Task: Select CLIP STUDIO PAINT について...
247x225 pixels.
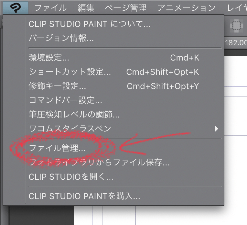Action: pyautogui.click(x=90, y=24)
